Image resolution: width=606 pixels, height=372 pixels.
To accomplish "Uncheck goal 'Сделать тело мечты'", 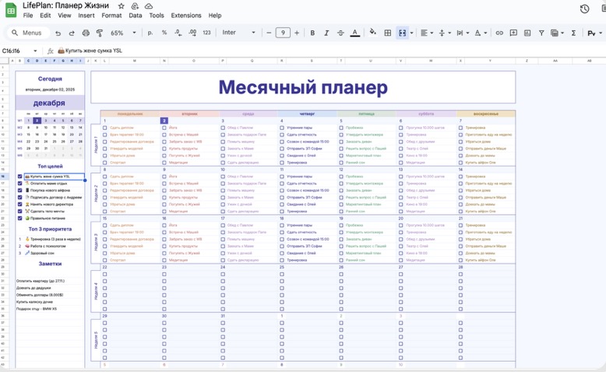I will [20, 212].
